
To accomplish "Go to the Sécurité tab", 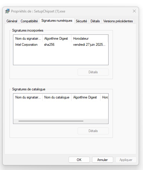I will click(x=81, y=21).
